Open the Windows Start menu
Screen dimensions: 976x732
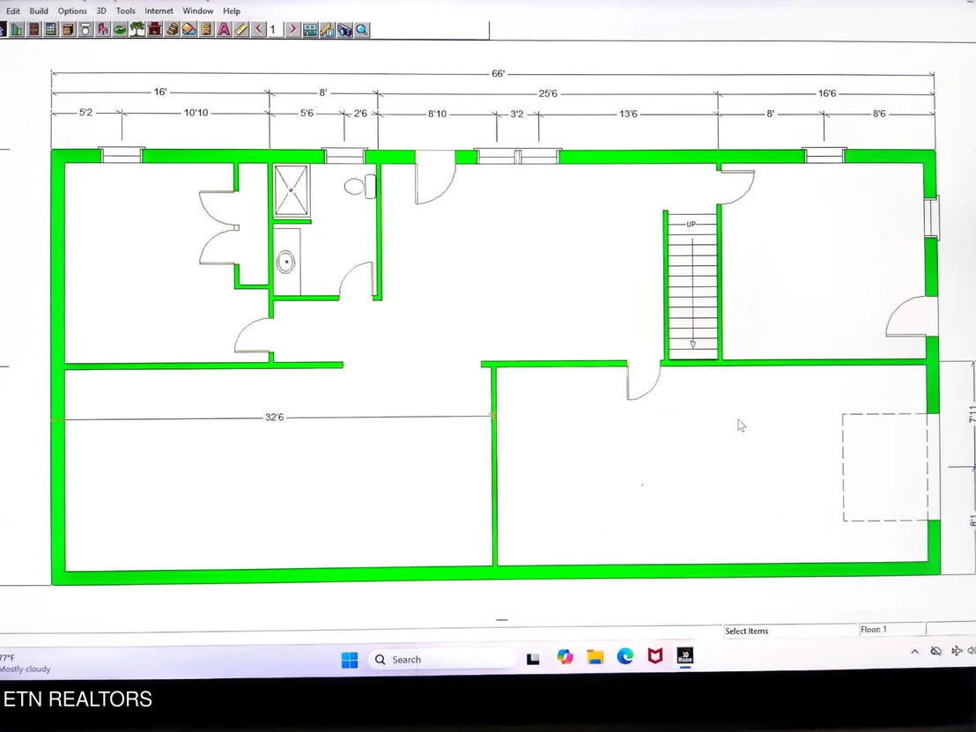(350, 660)
